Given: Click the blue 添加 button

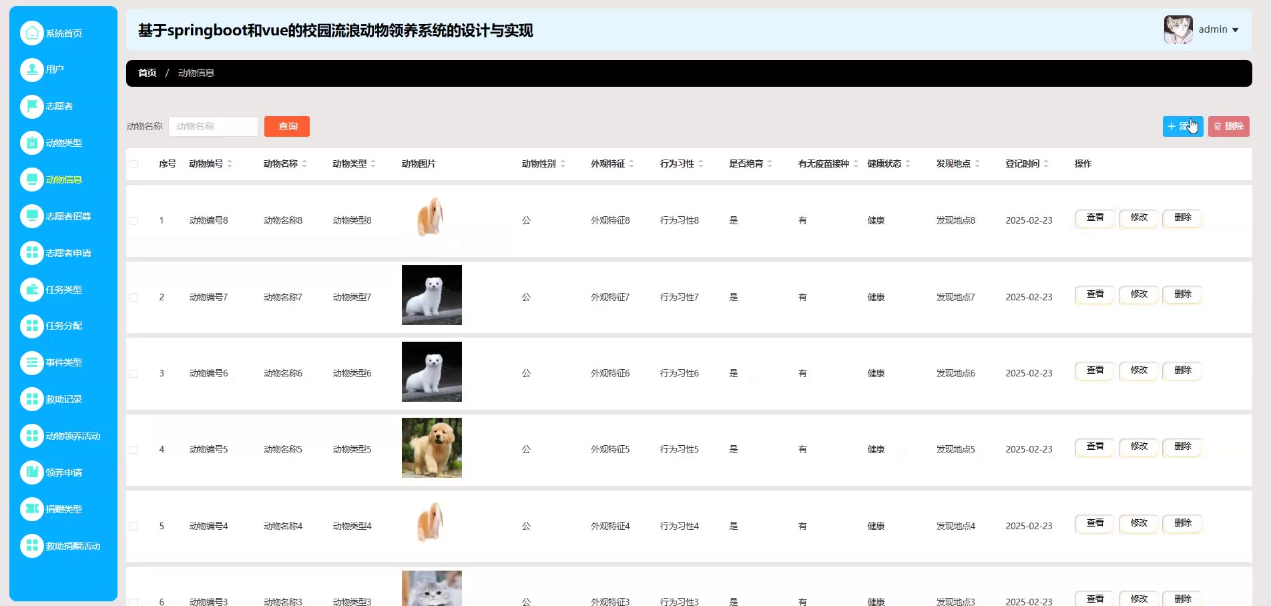Looking at the screenshot, I should [x=1183, y=126].
